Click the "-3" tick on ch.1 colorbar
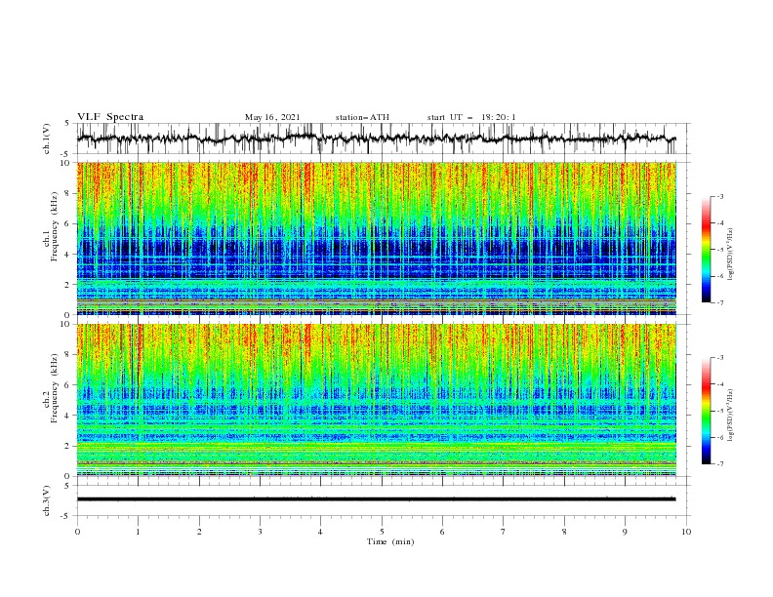The image size is (773, 597). click(719, 196)
